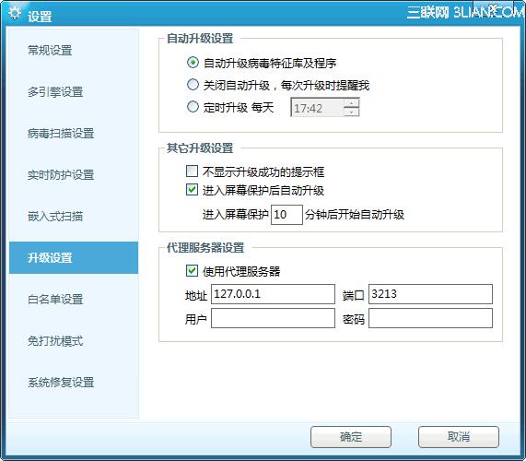526x461 pixels.
Task: Click the proxy 地址 field with 127.0.0.1
Action: point(273,294)
